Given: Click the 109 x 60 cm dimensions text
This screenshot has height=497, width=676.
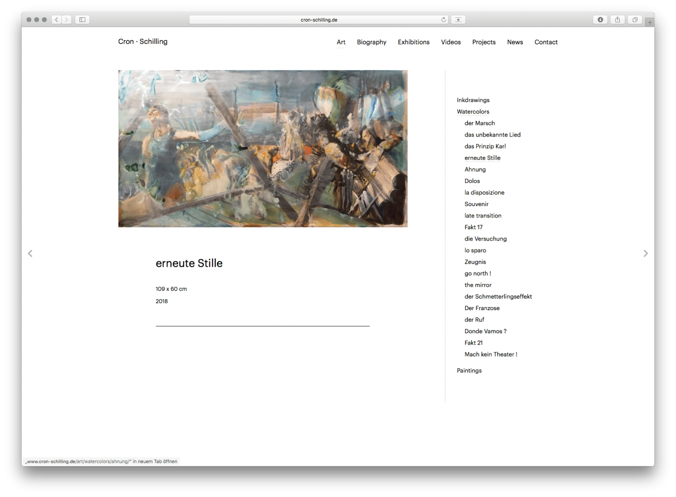Looking at the screenshot, I should 171,289.
